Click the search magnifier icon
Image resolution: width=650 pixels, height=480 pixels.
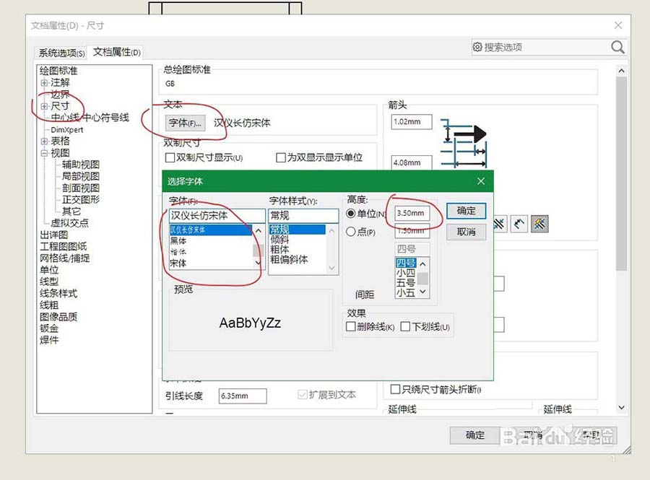(x=617, y=46)
